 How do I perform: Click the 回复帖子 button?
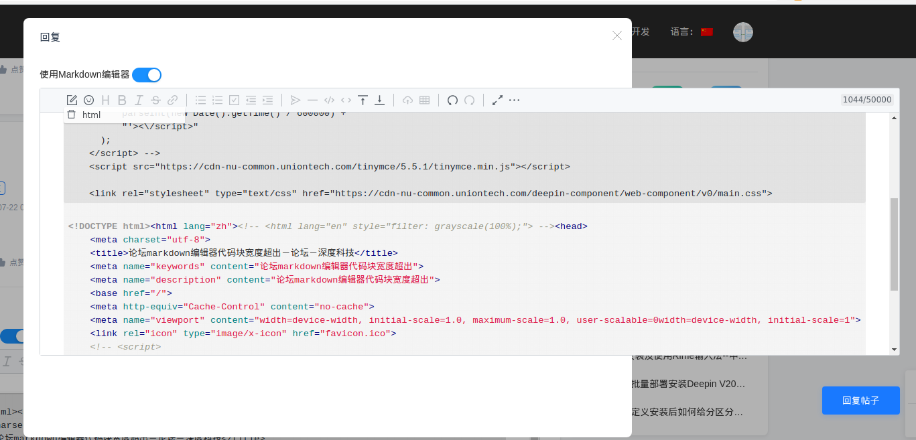point(860,400)
